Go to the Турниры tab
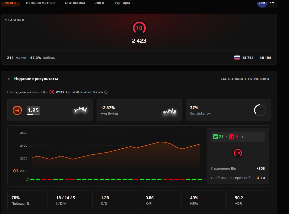The image size is (289, 214). click(x=122, y=3)
